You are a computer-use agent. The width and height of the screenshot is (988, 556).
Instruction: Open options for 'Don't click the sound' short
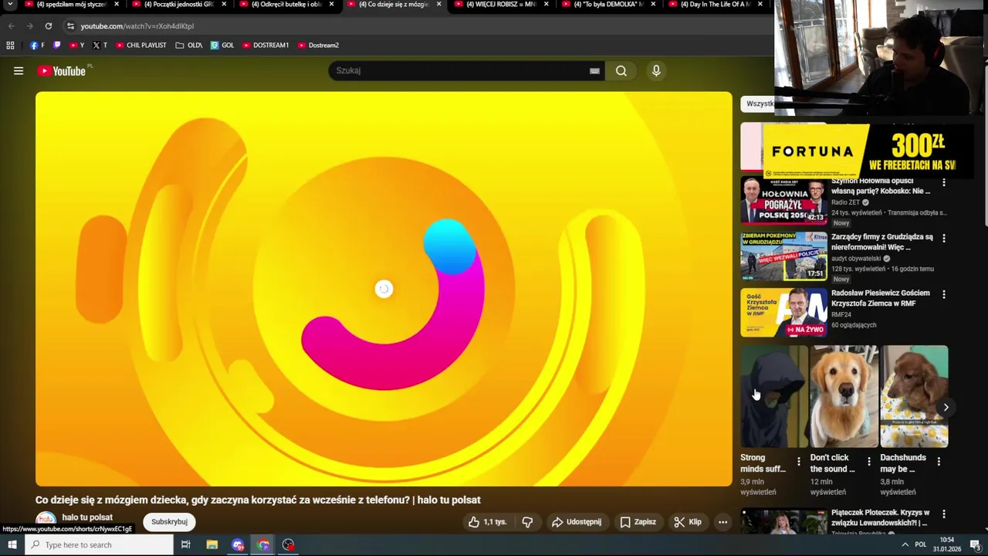click(869, 462)
